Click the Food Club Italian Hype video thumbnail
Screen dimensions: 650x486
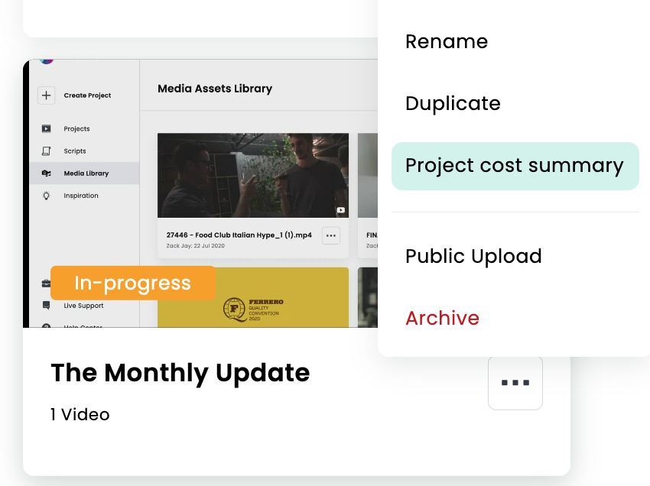(x=253, y=175)
